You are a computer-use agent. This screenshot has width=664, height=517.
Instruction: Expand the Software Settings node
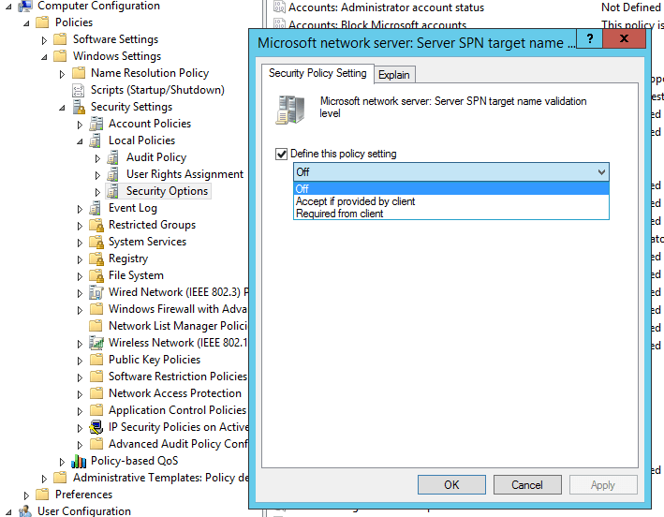click(44, 40)
